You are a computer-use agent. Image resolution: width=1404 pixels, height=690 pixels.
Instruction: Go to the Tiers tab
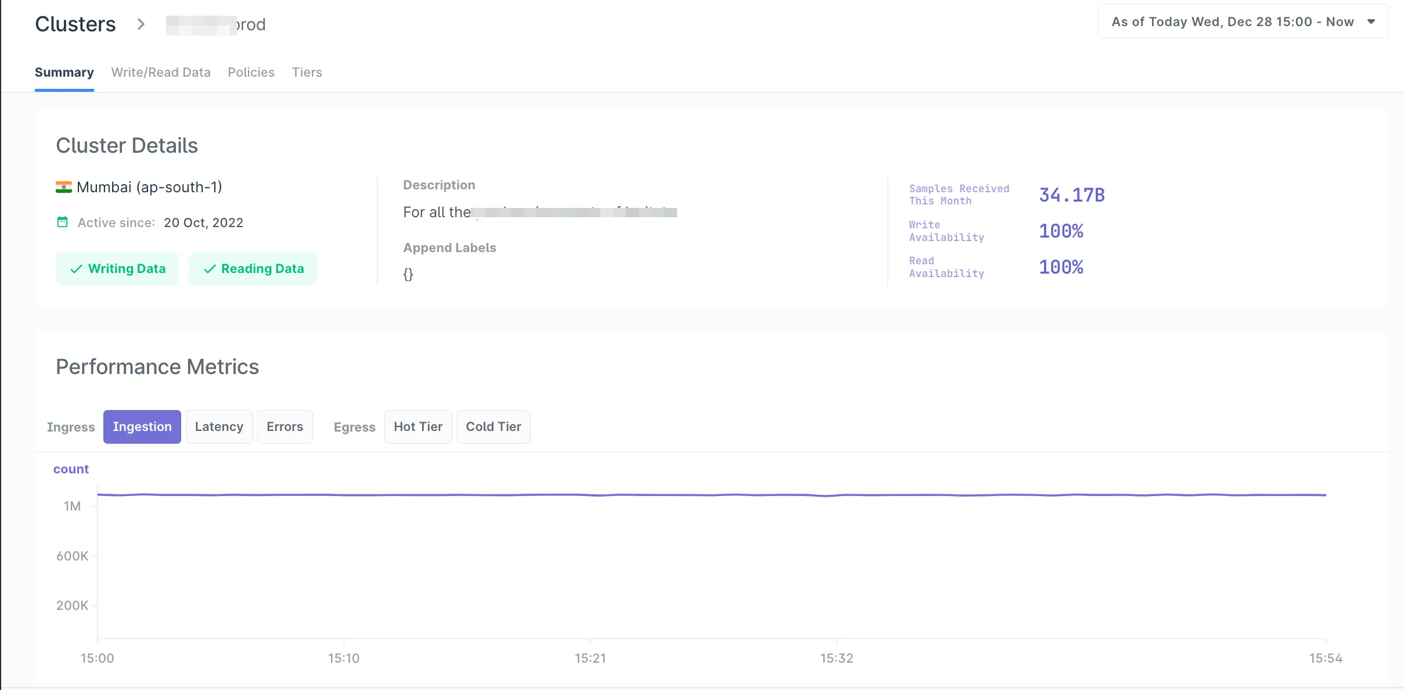(x=307, y=72)
